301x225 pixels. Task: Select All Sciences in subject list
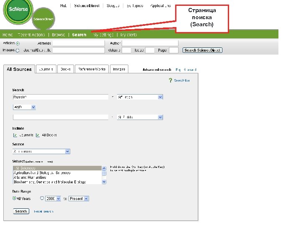(57, 168)
